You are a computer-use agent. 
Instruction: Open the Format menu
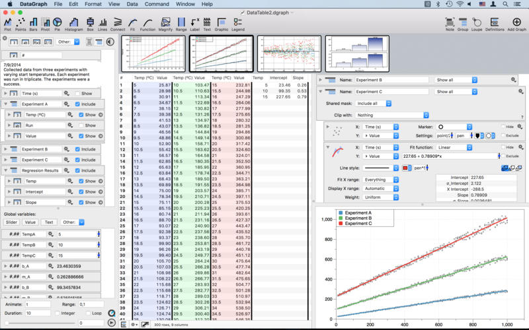click(93, 4)
